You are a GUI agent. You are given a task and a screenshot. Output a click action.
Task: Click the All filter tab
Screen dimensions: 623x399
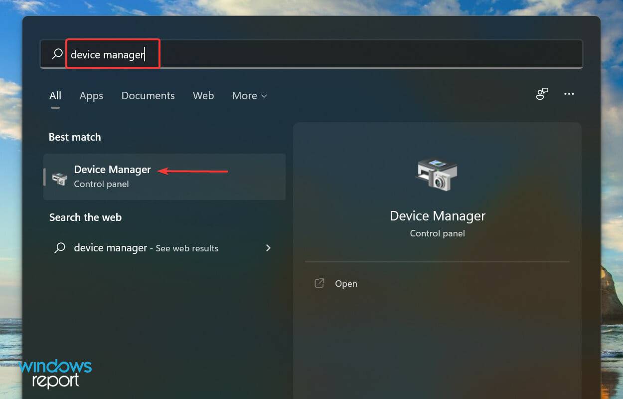tap(55, 96)
